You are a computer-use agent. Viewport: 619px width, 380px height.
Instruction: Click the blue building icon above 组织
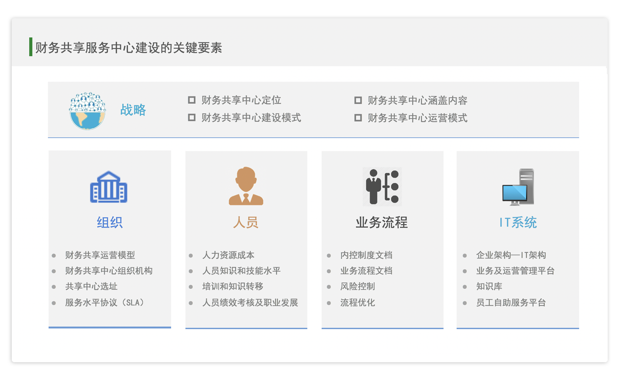[109, 187]
